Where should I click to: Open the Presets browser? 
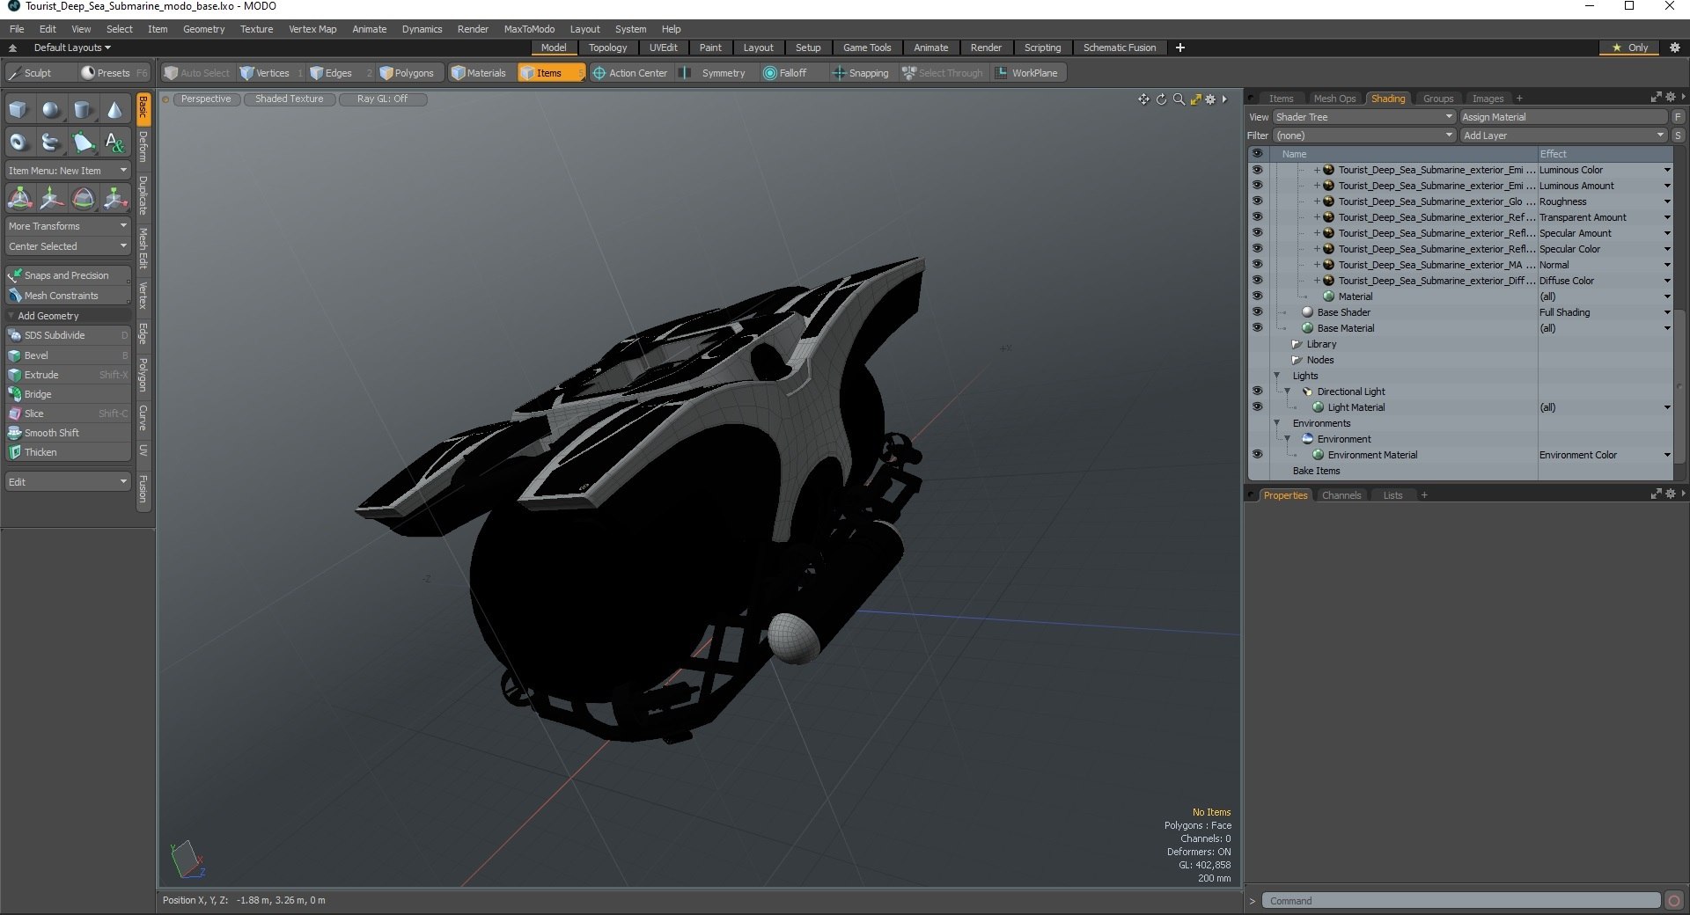click(x=113, y=73)
